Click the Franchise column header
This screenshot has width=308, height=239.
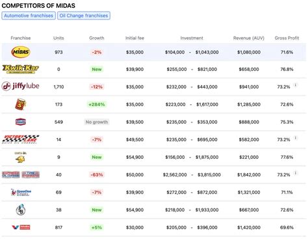click(21, 38)
